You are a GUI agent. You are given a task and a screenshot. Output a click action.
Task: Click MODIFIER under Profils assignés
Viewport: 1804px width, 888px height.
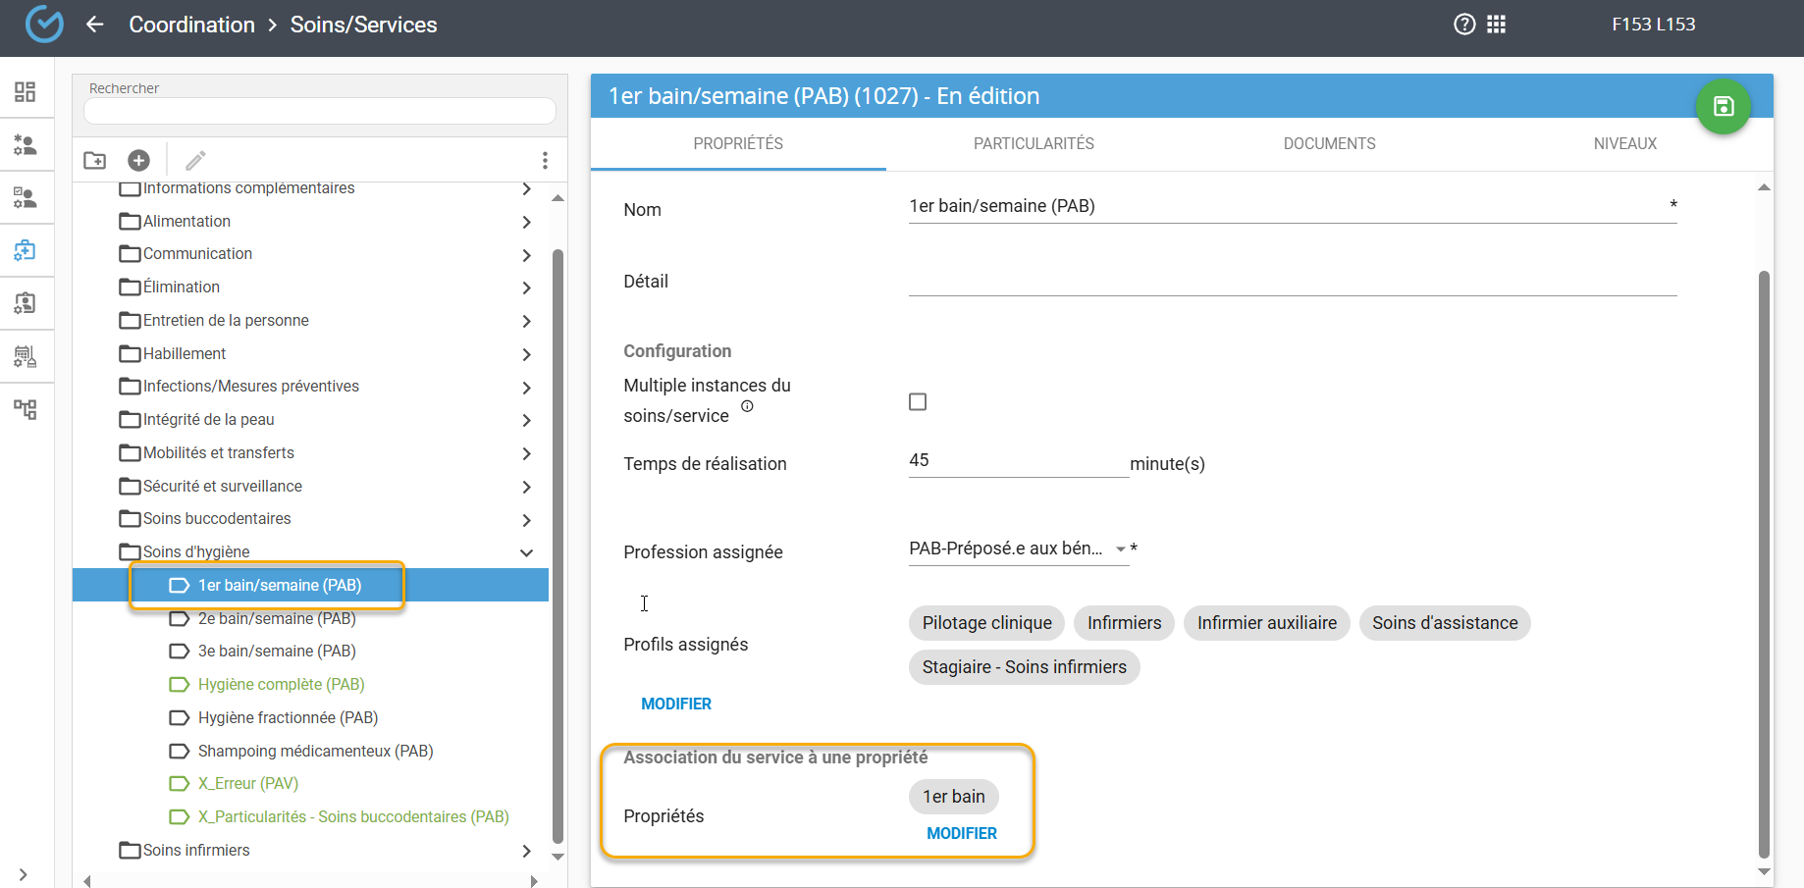tap(675, 704)
